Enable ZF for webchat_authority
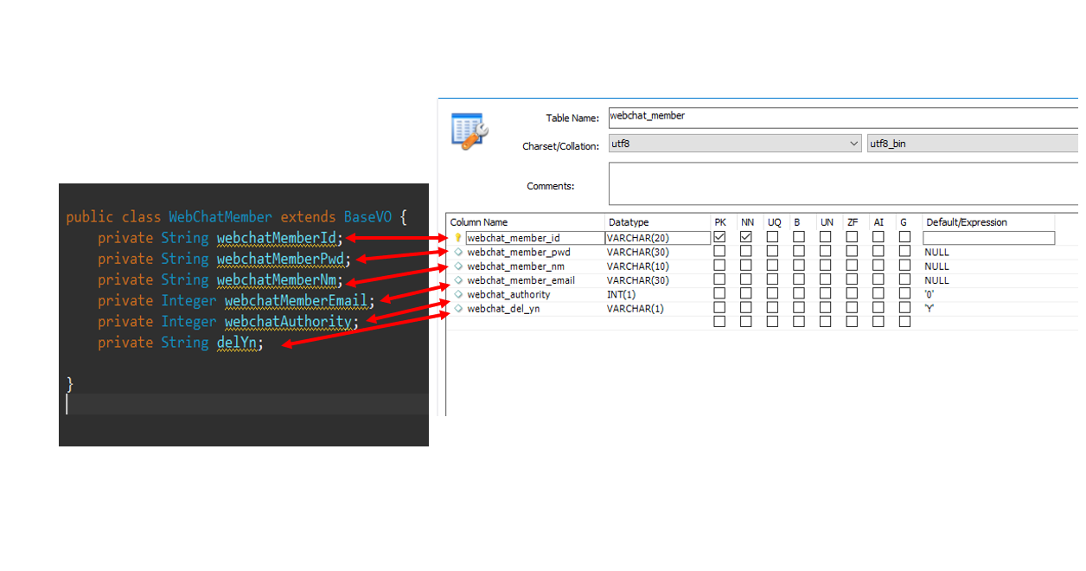 tap(852, 294)
